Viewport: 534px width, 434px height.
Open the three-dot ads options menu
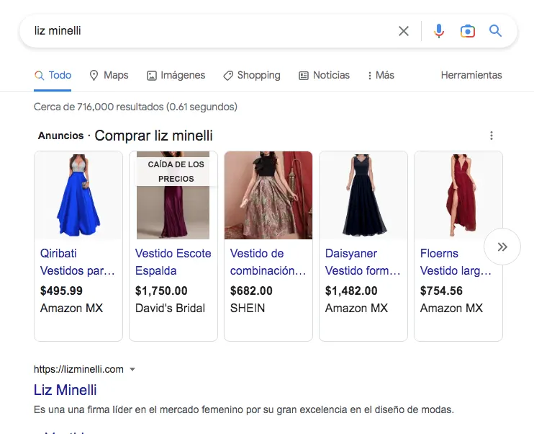click(x=492, y=136)
